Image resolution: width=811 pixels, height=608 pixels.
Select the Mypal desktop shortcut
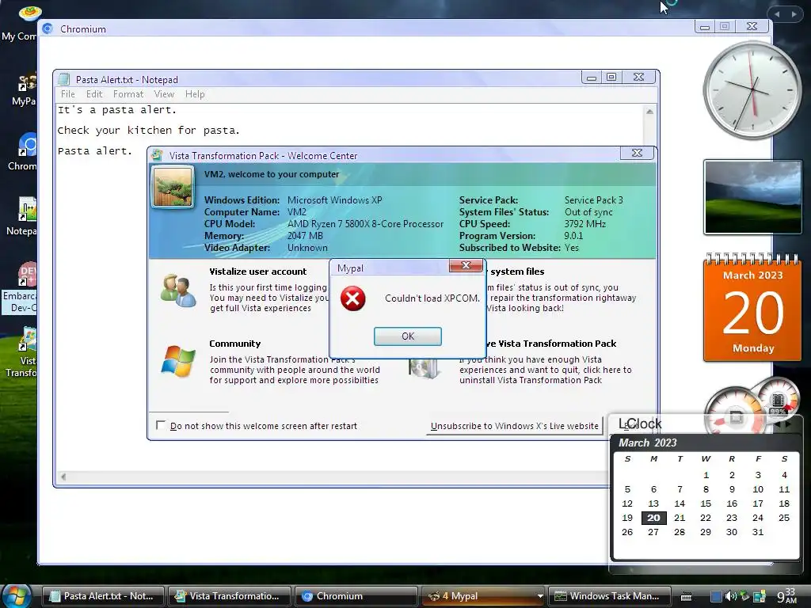coord(23,89)
